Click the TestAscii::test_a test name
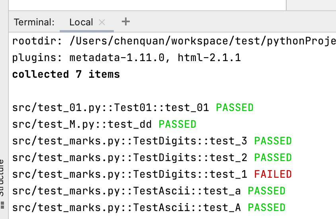336x219 pixels. 127,191
